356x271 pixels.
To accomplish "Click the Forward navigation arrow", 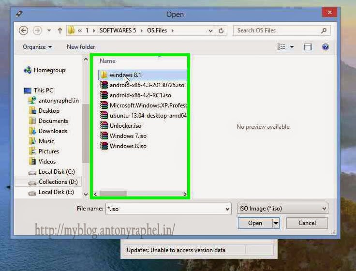I will click(37, 30).
